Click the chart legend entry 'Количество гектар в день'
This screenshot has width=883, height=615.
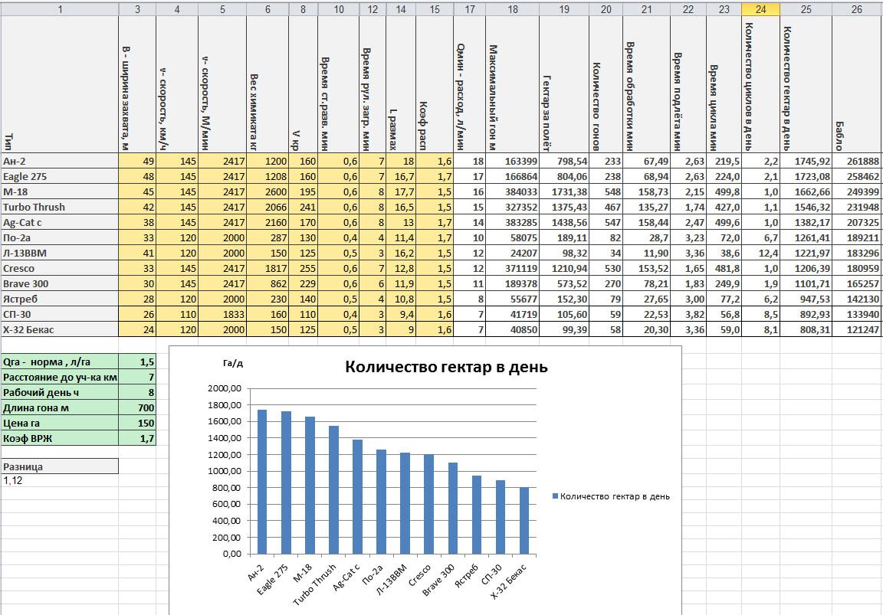(x=611, y=496)
